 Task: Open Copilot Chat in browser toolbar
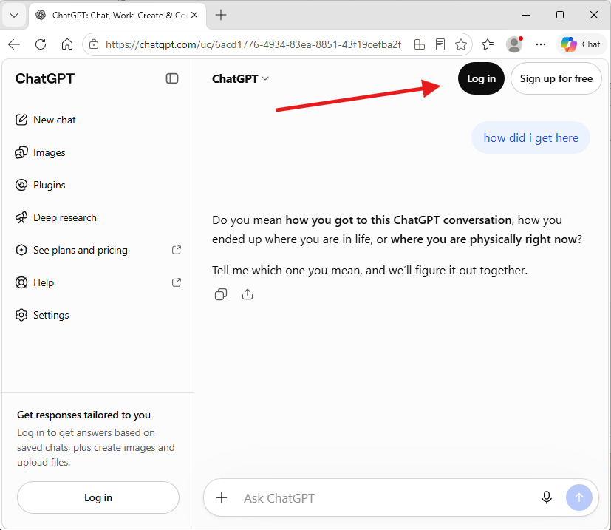[581, 44]
